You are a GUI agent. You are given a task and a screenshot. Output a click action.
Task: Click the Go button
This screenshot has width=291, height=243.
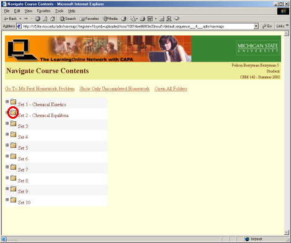point(267,26)
